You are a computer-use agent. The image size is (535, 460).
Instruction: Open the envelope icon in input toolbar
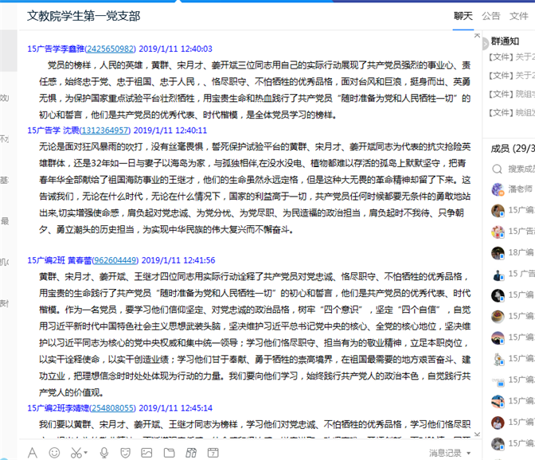pos(170,452)
